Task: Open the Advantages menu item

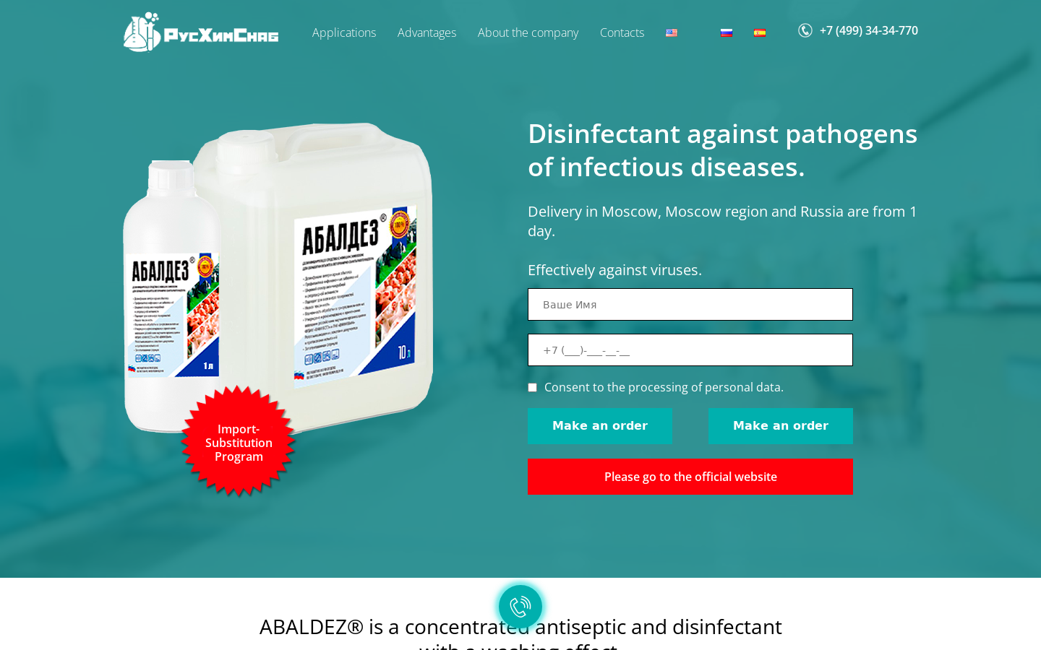Action: coord(427,32)
